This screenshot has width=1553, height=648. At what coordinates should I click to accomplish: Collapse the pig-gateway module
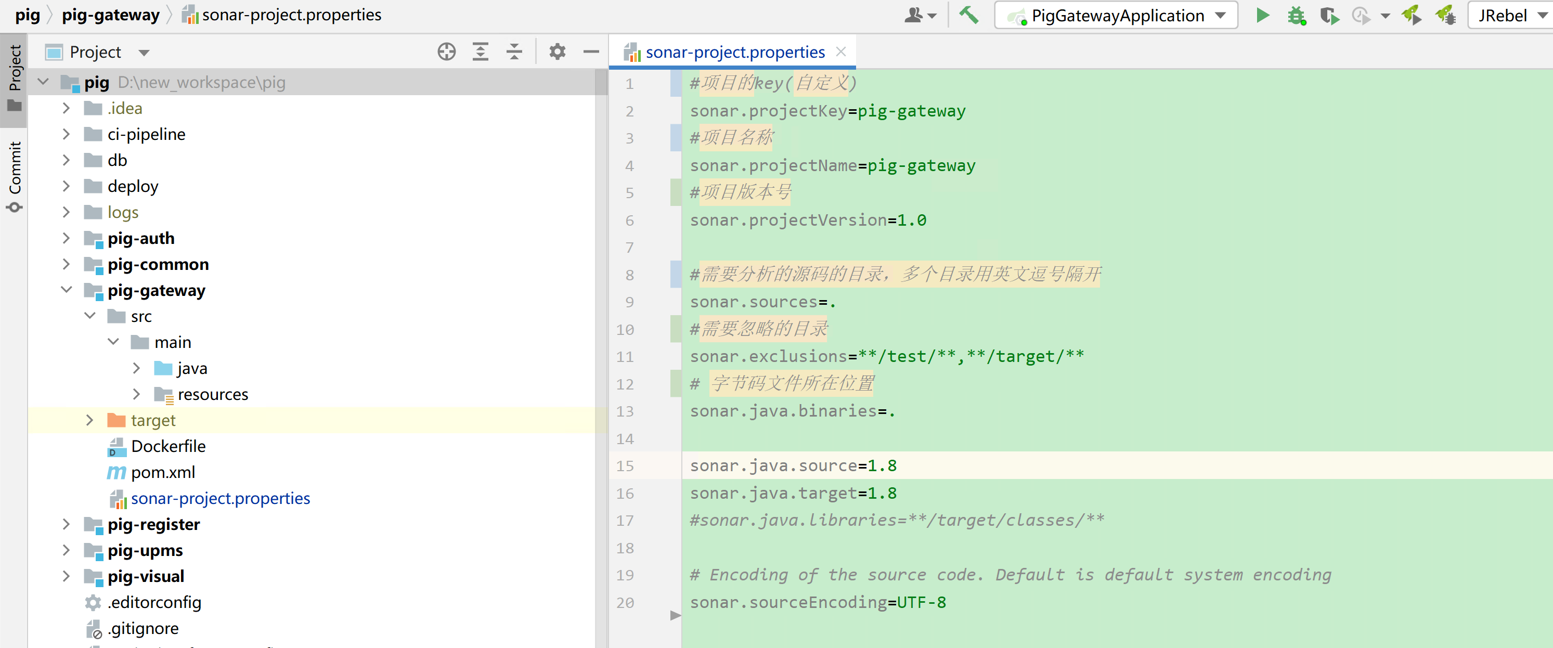(x=67, y=290)
